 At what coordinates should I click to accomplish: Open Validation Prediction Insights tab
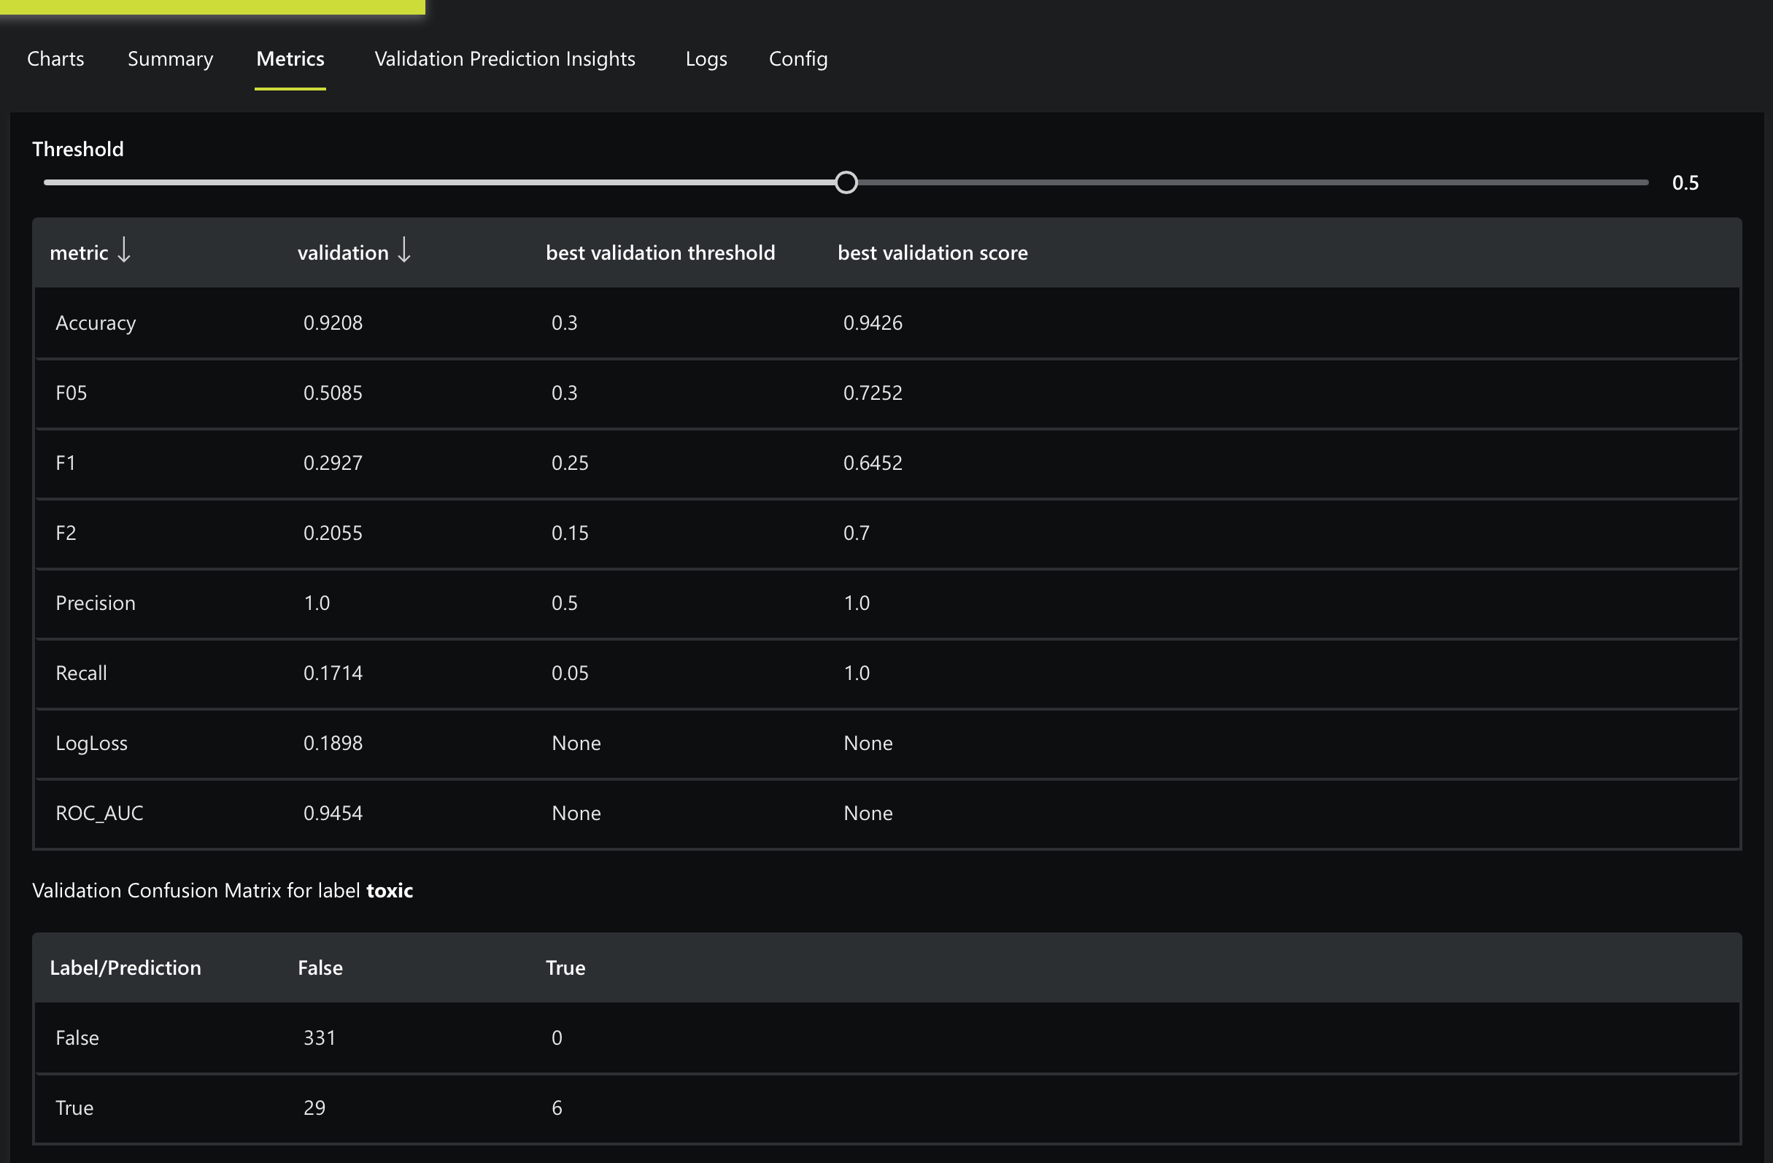504,59
